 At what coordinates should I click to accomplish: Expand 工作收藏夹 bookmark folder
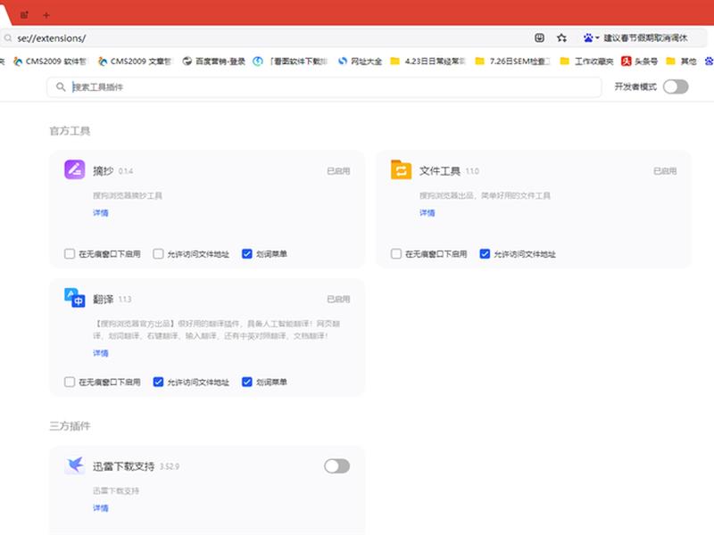click(x=587, y=61)
